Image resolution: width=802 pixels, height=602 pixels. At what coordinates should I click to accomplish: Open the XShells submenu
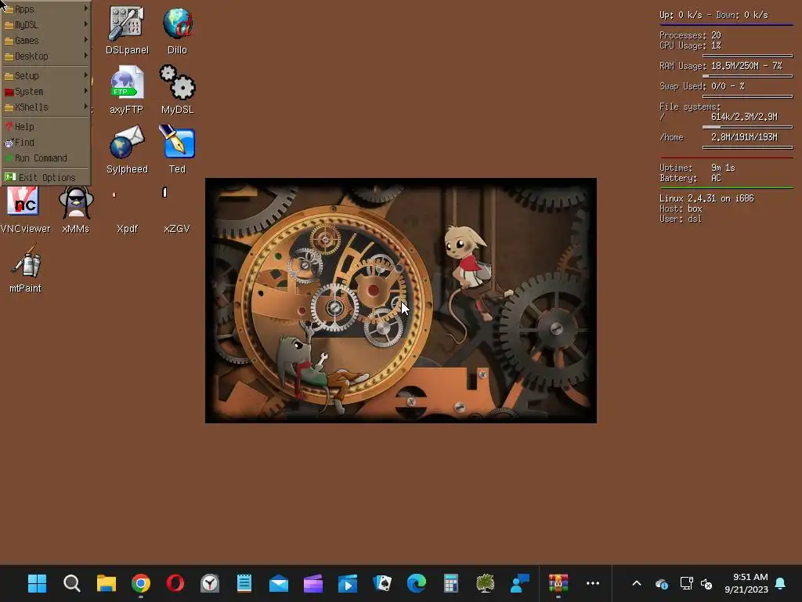pos(46,107)
